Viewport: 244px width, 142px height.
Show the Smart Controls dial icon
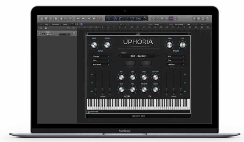coord(61,19)
